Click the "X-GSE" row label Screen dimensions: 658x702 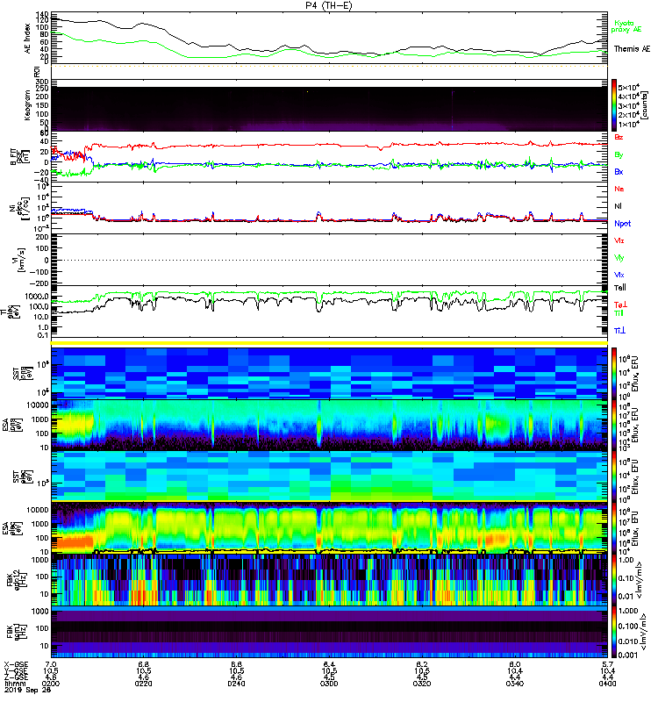[x=16, y=664]
